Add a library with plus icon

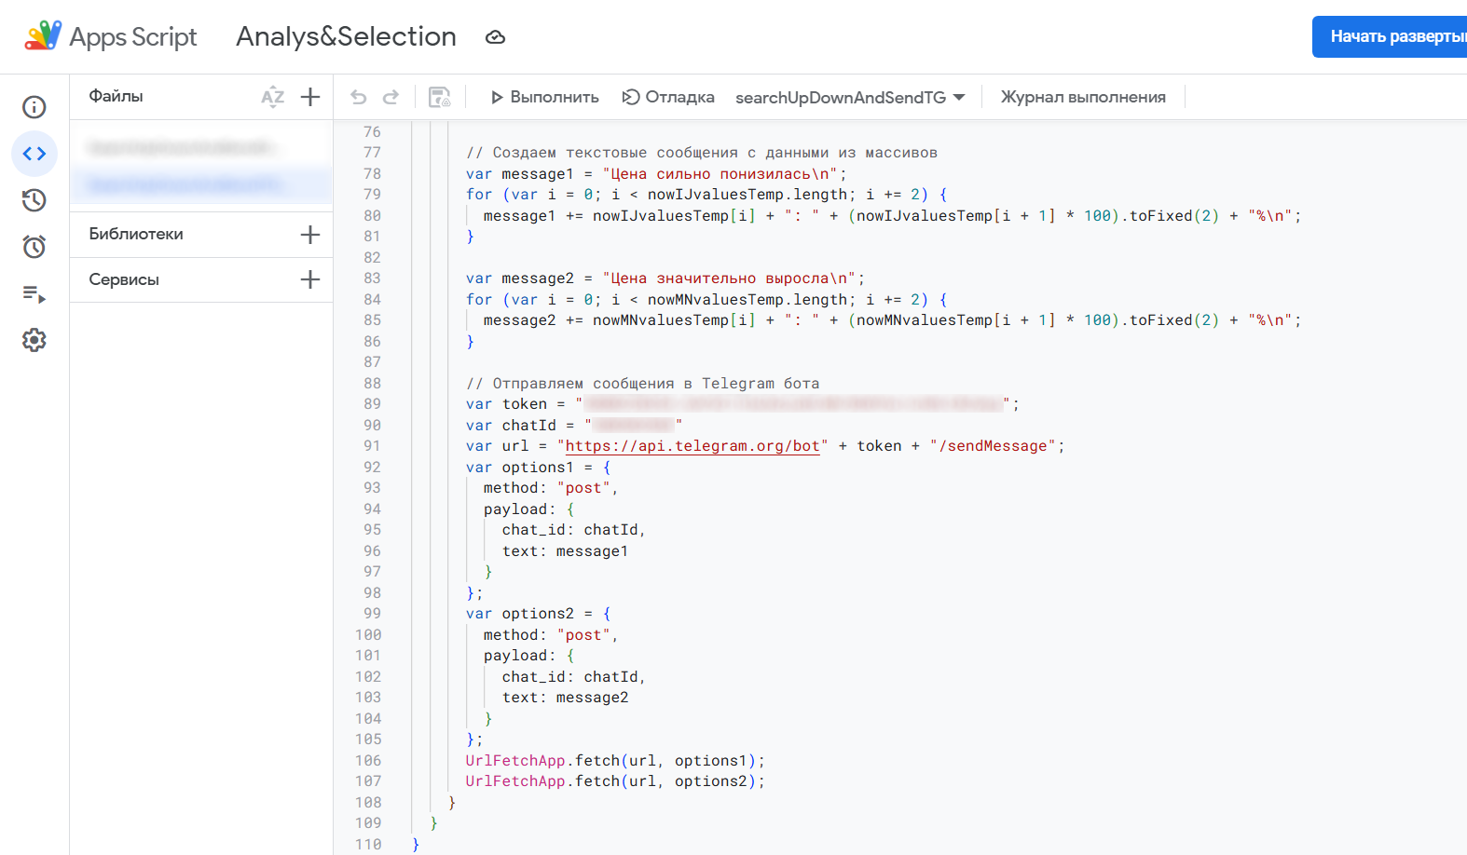click(x=310, y=235)
